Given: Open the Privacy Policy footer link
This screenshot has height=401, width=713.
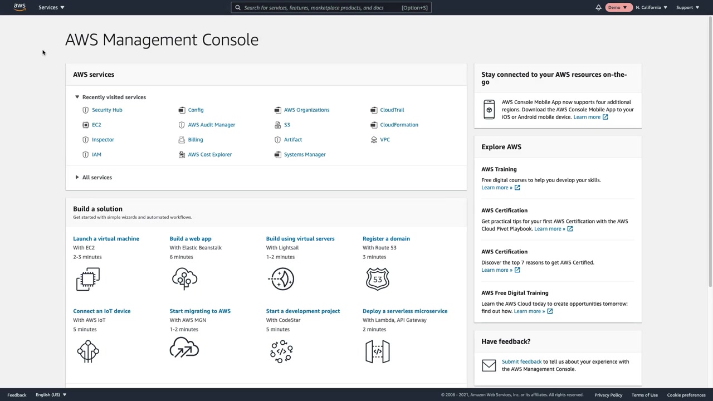Looking at the screenshot, I should click(608, 395).
